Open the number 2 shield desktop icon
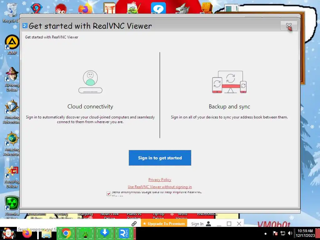The image size is (320, 240). pyautogui.click(x=36, y=8)
